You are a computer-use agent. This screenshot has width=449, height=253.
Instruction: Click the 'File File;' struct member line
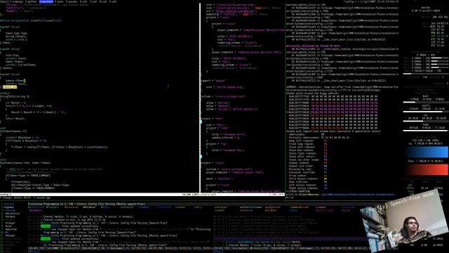click(x=12, y=56)
